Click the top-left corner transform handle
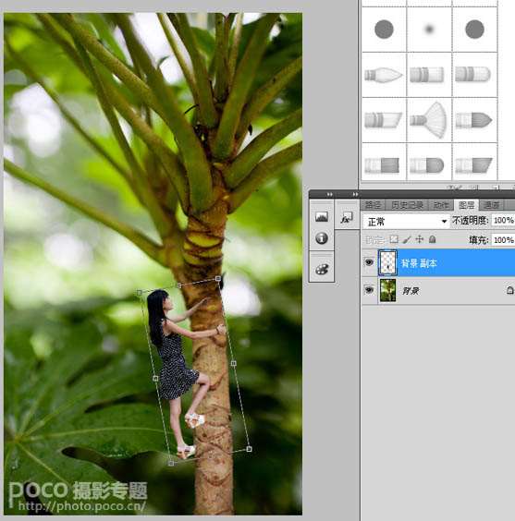Screen dimensions: 515x521 tap(140, 293)
